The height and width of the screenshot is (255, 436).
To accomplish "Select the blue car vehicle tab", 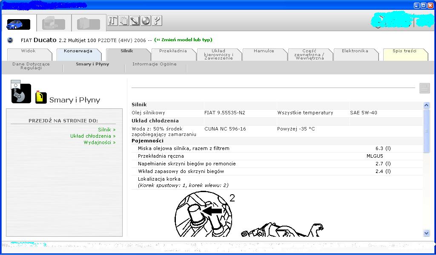I will (18, 24).
